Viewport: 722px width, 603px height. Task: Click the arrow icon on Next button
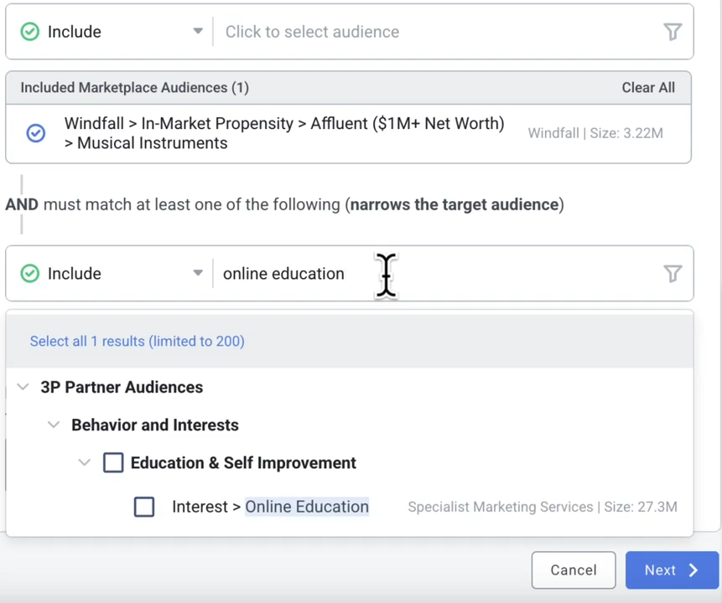coord(693,570)
